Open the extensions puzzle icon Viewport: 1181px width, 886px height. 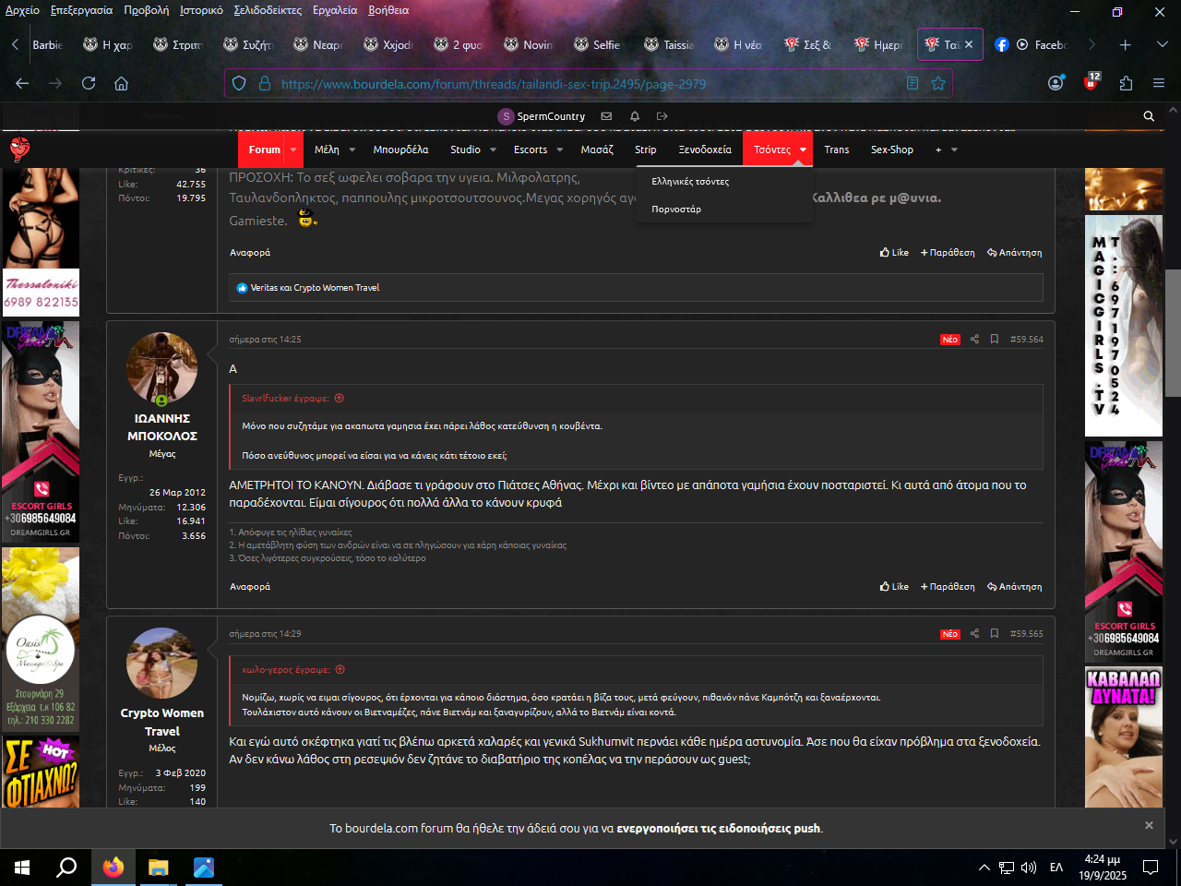[1126, 83]
